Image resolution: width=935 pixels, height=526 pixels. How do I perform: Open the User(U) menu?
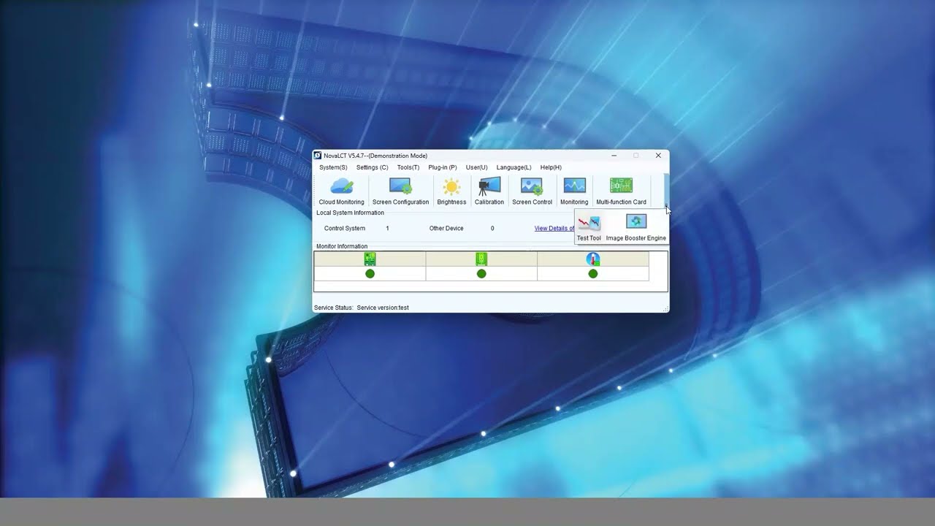(476, 167)
